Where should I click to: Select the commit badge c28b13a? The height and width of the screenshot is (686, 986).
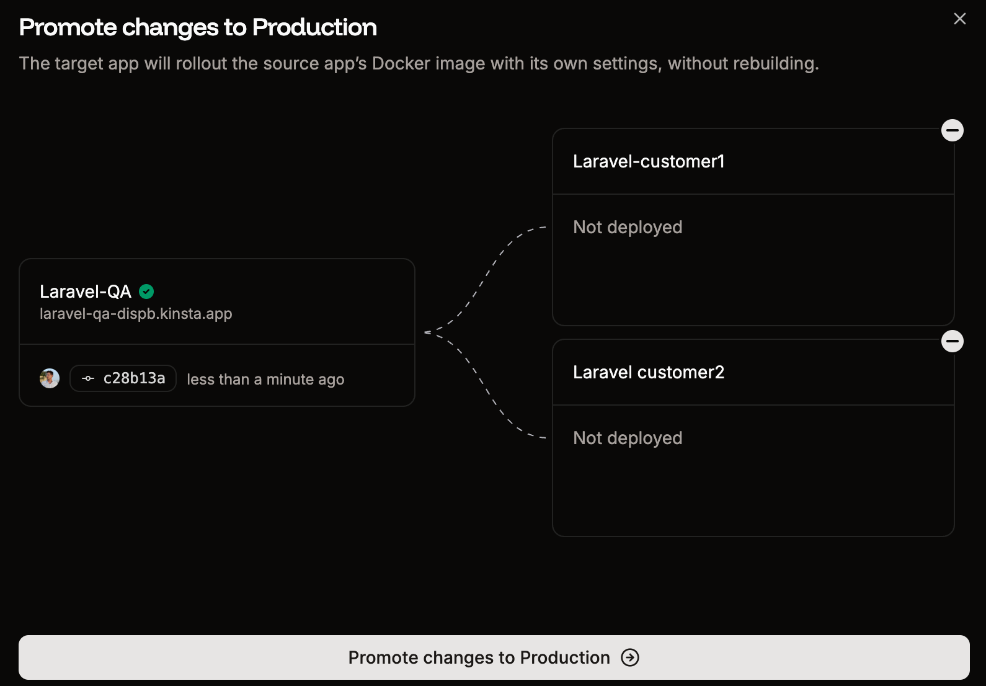coord(122,378)
